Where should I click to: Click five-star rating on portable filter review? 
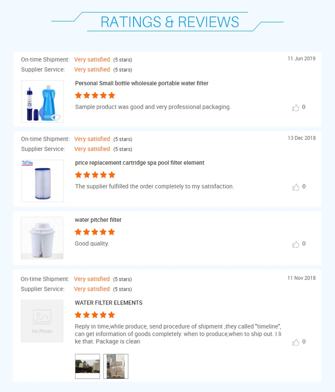click(95, 95)
